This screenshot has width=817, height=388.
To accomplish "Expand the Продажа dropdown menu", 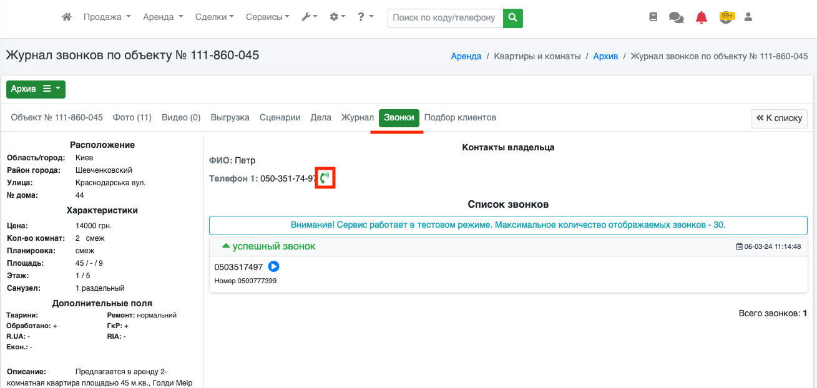I will point(107,17).
